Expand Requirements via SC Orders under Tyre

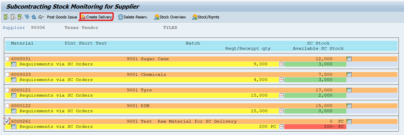(14, 95)
